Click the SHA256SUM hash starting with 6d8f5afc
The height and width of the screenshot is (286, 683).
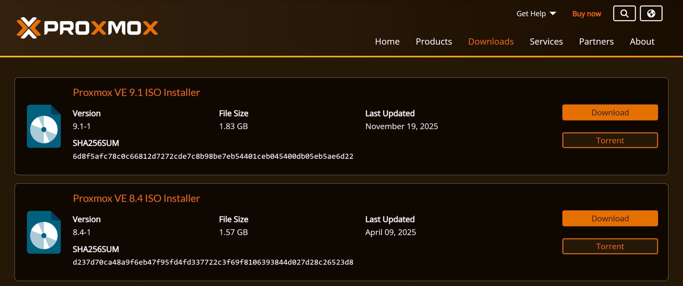coord(213,156)
